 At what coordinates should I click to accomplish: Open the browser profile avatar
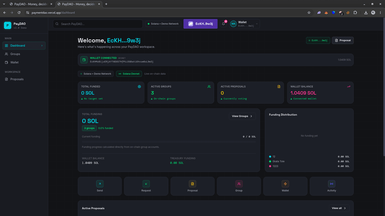click(373, 12)
